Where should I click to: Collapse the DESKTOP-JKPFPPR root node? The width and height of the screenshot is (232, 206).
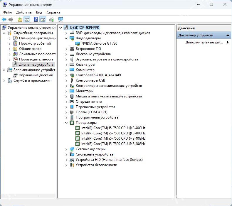coord(60,28)
